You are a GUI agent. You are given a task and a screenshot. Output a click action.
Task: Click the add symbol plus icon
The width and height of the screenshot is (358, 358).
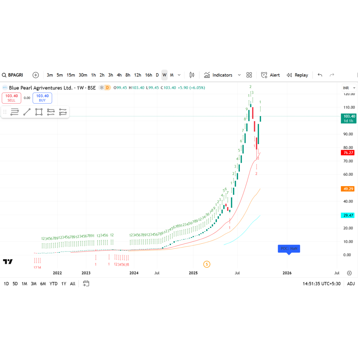coord(36,75)
